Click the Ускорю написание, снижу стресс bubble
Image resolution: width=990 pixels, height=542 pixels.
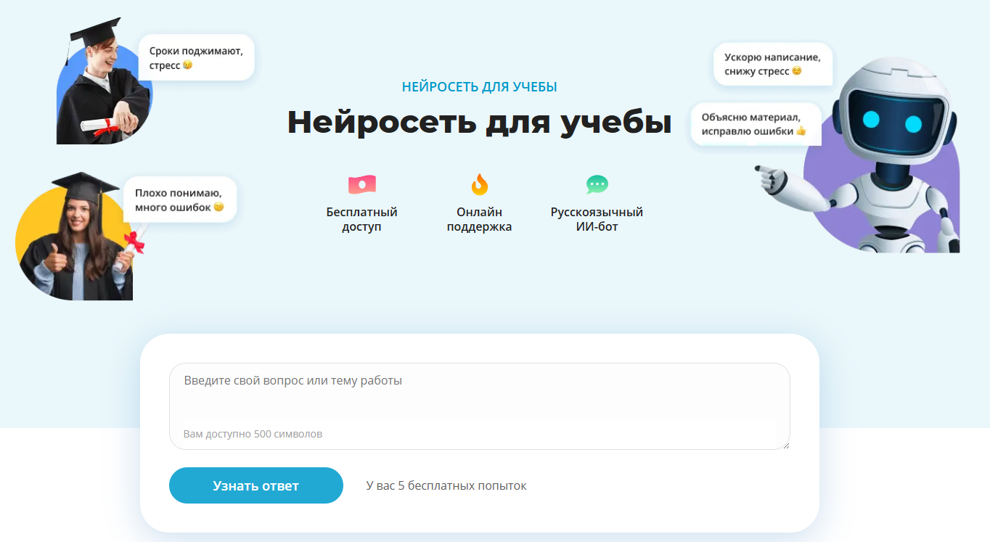[x=772, y=64]
